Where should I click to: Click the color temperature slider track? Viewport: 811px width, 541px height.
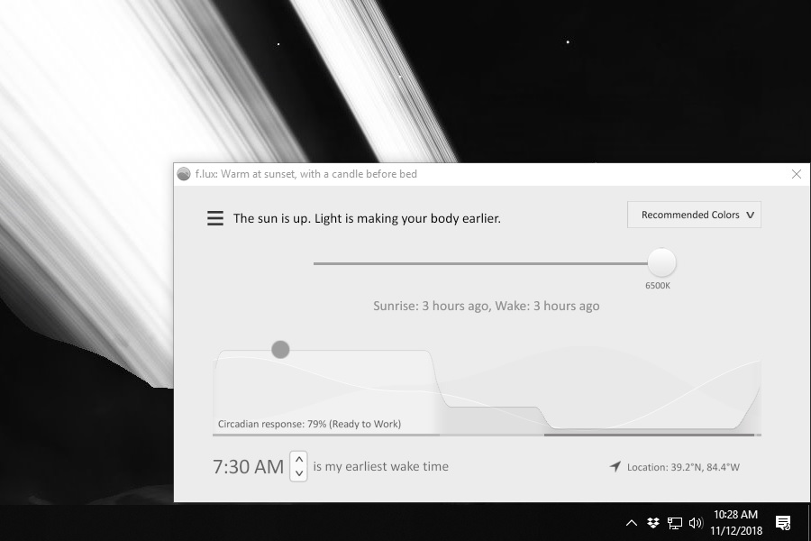tap(480, 263)
